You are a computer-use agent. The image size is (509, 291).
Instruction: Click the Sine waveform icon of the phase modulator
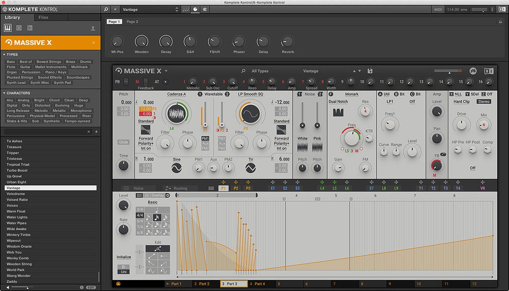coord(177,168)
